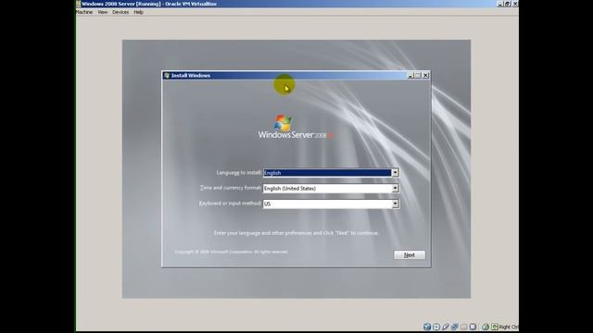Click the Next button
Screen dimensions: 593x333
click(x=410, y=255)
